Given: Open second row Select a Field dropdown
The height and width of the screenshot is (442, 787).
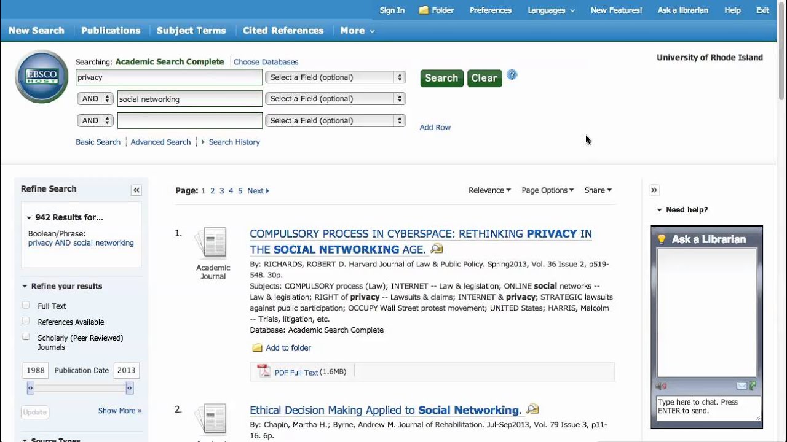Looking at the screenshot, I should pos(336,99).
